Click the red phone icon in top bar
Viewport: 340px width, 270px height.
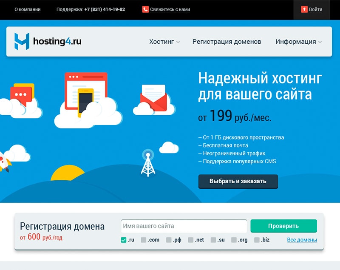point(145,9)
